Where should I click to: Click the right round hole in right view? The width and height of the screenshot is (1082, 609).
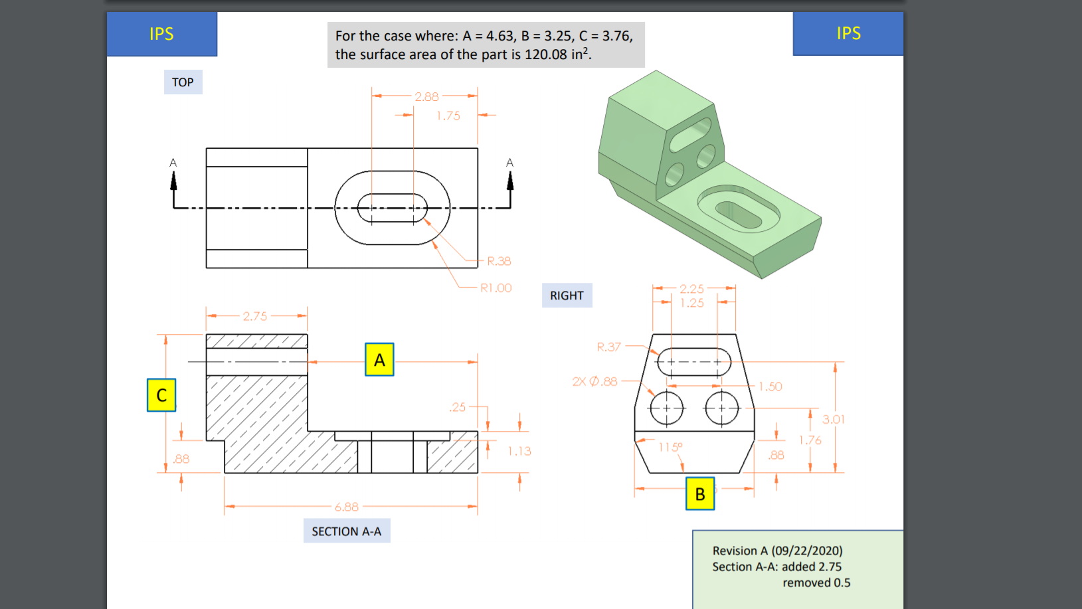[x=722, y=408]
